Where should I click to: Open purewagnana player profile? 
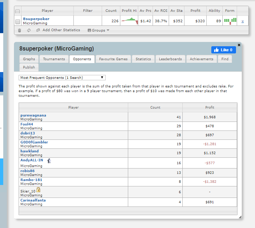click(33, 115)
